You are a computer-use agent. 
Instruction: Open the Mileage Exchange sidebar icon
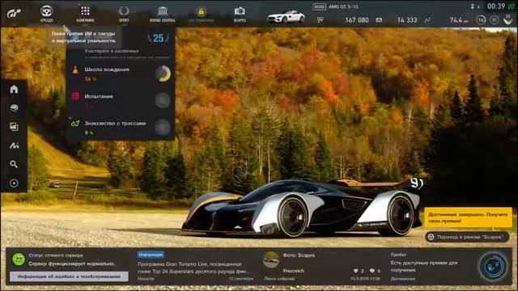[x=14, y=145]
